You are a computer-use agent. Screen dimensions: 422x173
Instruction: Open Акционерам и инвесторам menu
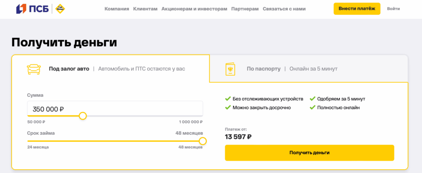tap(194, 9)
